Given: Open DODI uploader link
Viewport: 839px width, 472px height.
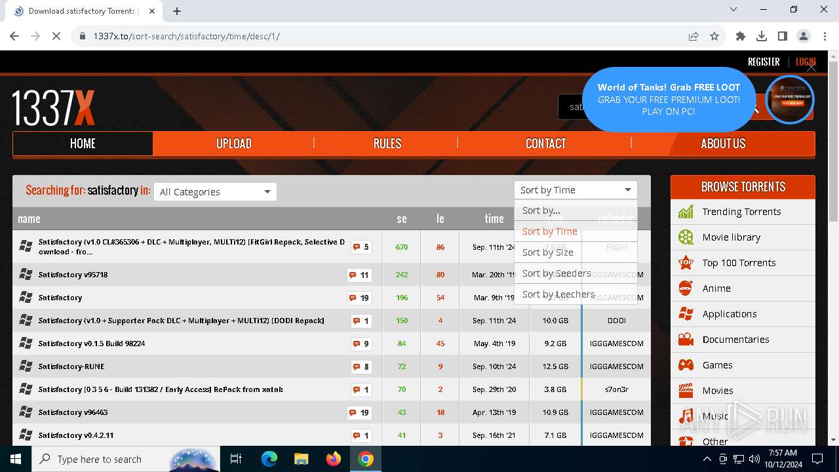Looking at the screenshot, I should [x=617, y=321].
